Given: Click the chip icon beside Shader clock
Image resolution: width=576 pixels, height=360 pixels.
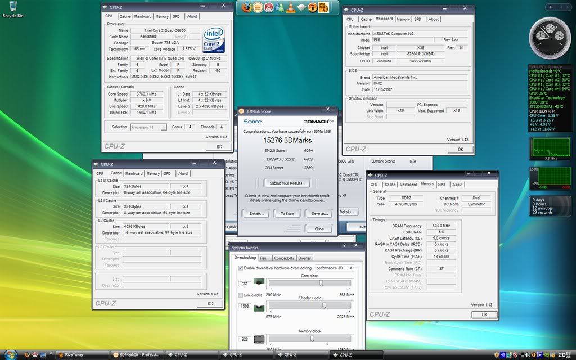Looking at the screenshot, I should click(259, 307).
